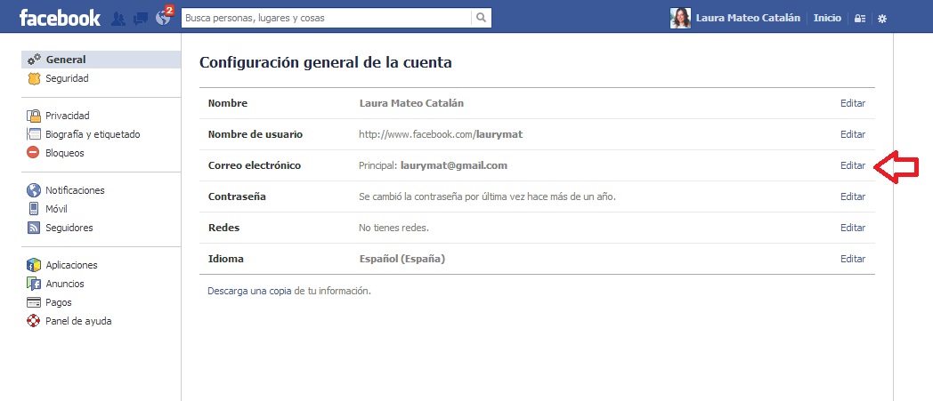Open messages icon in top bar
This screenshot has height=401, width=933.
click(140, 18)
